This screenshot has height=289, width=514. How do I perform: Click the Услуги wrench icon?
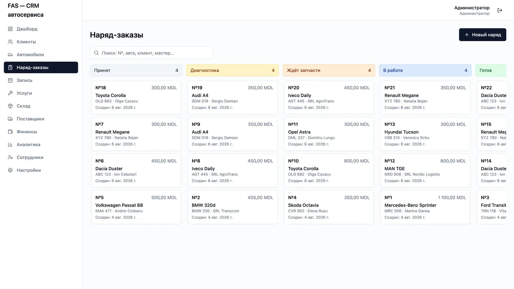pos(10,93)
